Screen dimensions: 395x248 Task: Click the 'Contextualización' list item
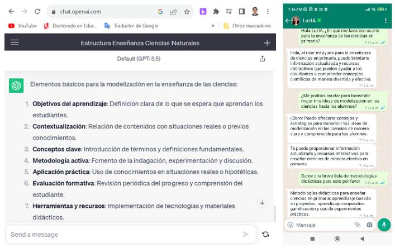coord(136,132)
